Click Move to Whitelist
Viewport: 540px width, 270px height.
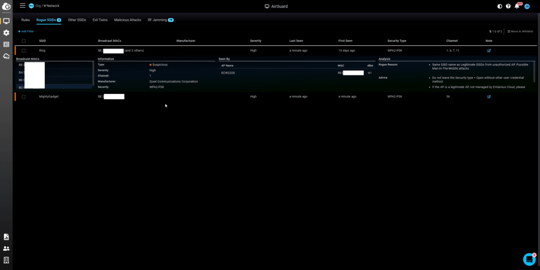pos(519,32)
